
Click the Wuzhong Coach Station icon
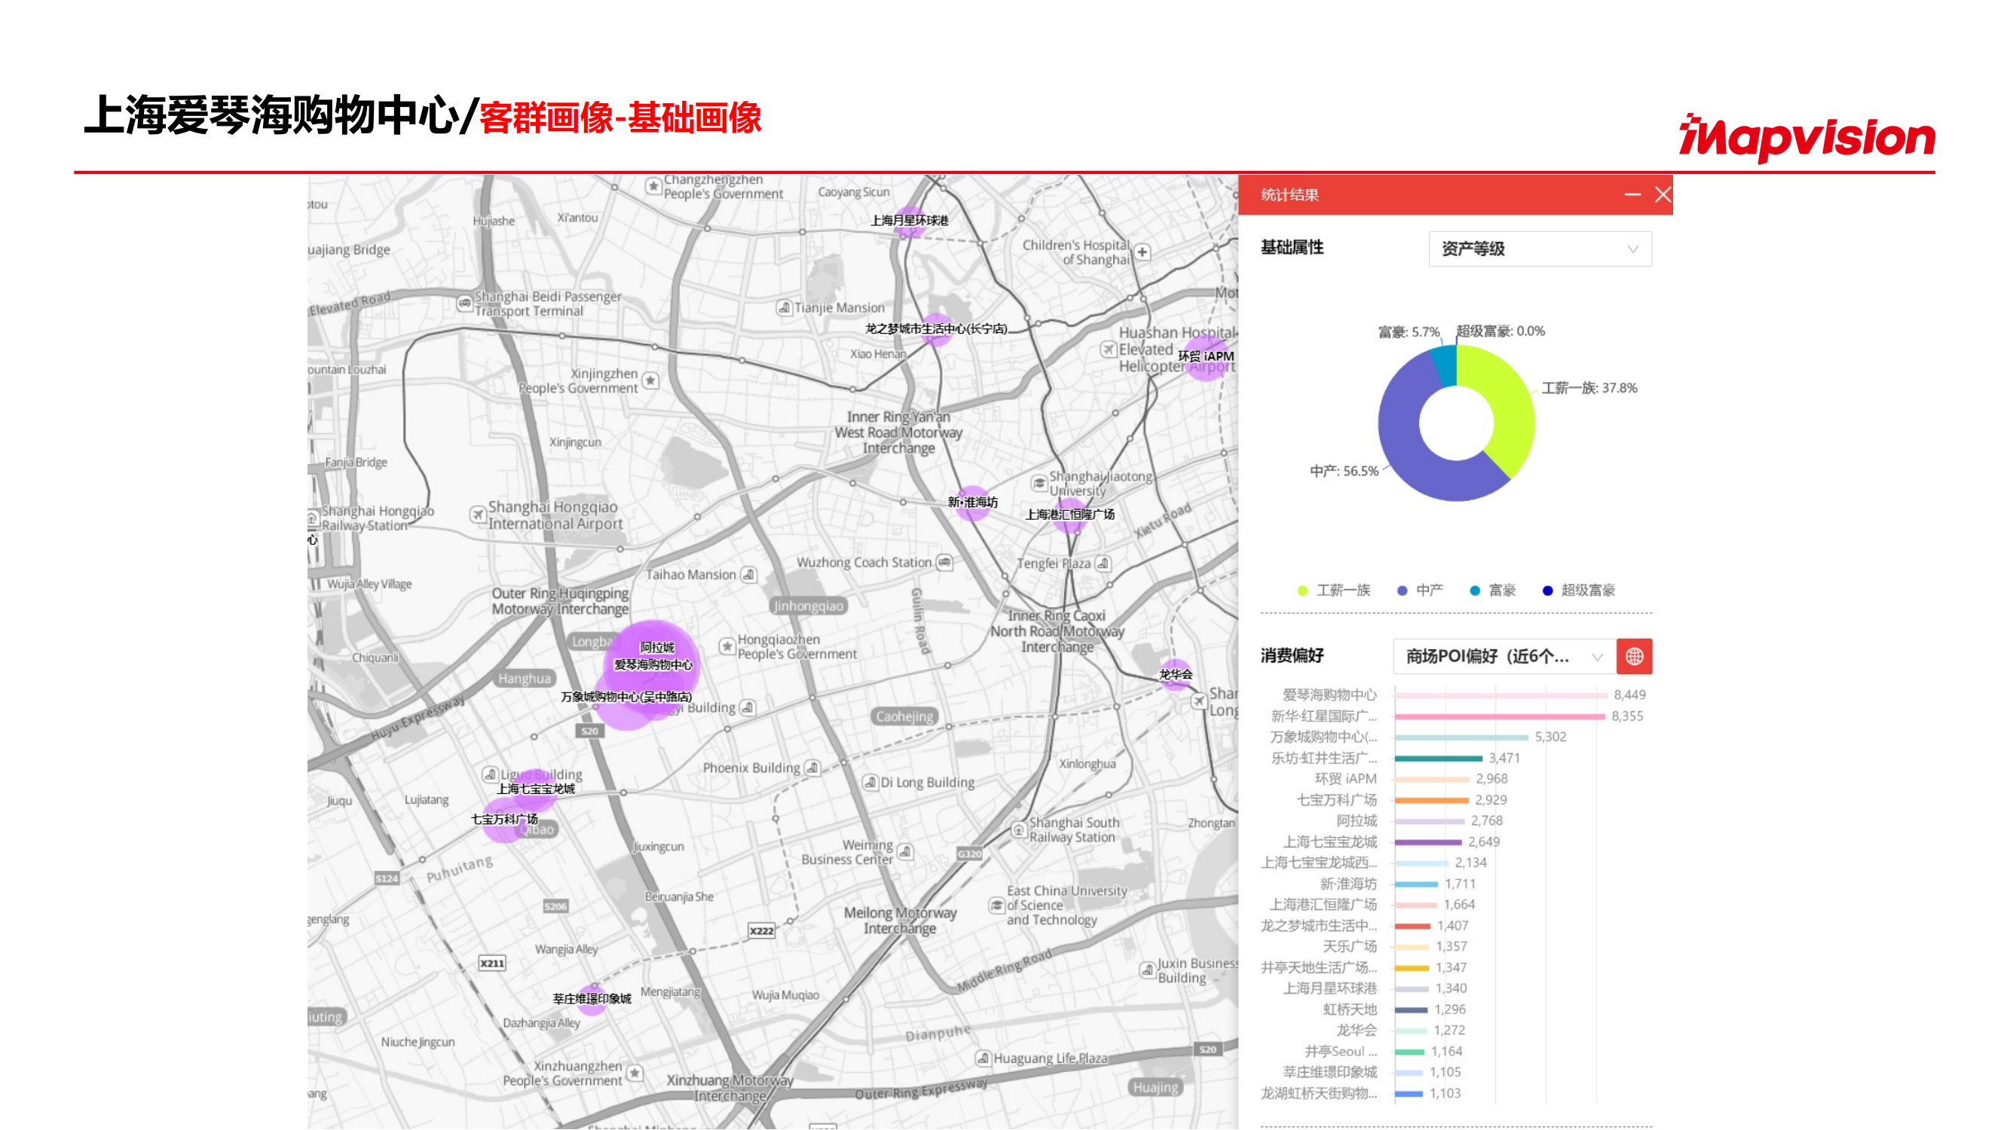click(944, 562)
